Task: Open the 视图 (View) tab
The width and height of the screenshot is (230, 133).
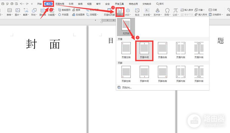Action: [89, 4]
